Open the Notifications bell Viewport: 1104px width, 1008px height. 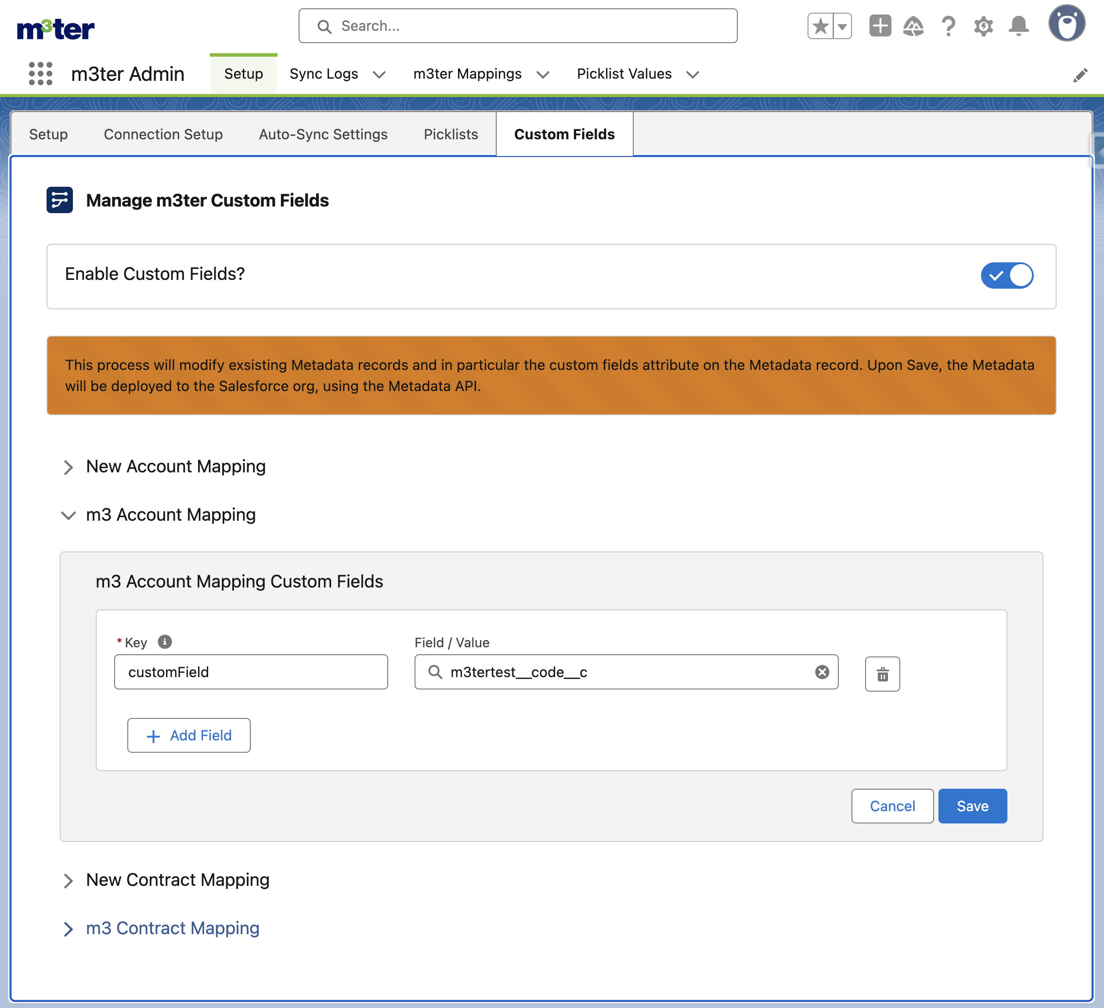1018,26
